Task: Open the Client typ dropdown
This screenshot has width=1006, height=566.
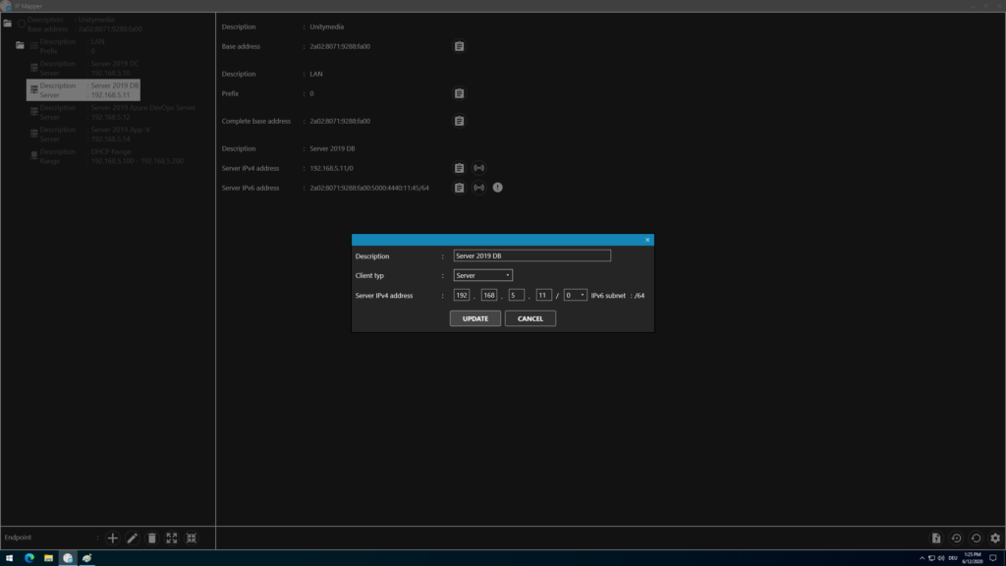Action: tap(482, 275)
